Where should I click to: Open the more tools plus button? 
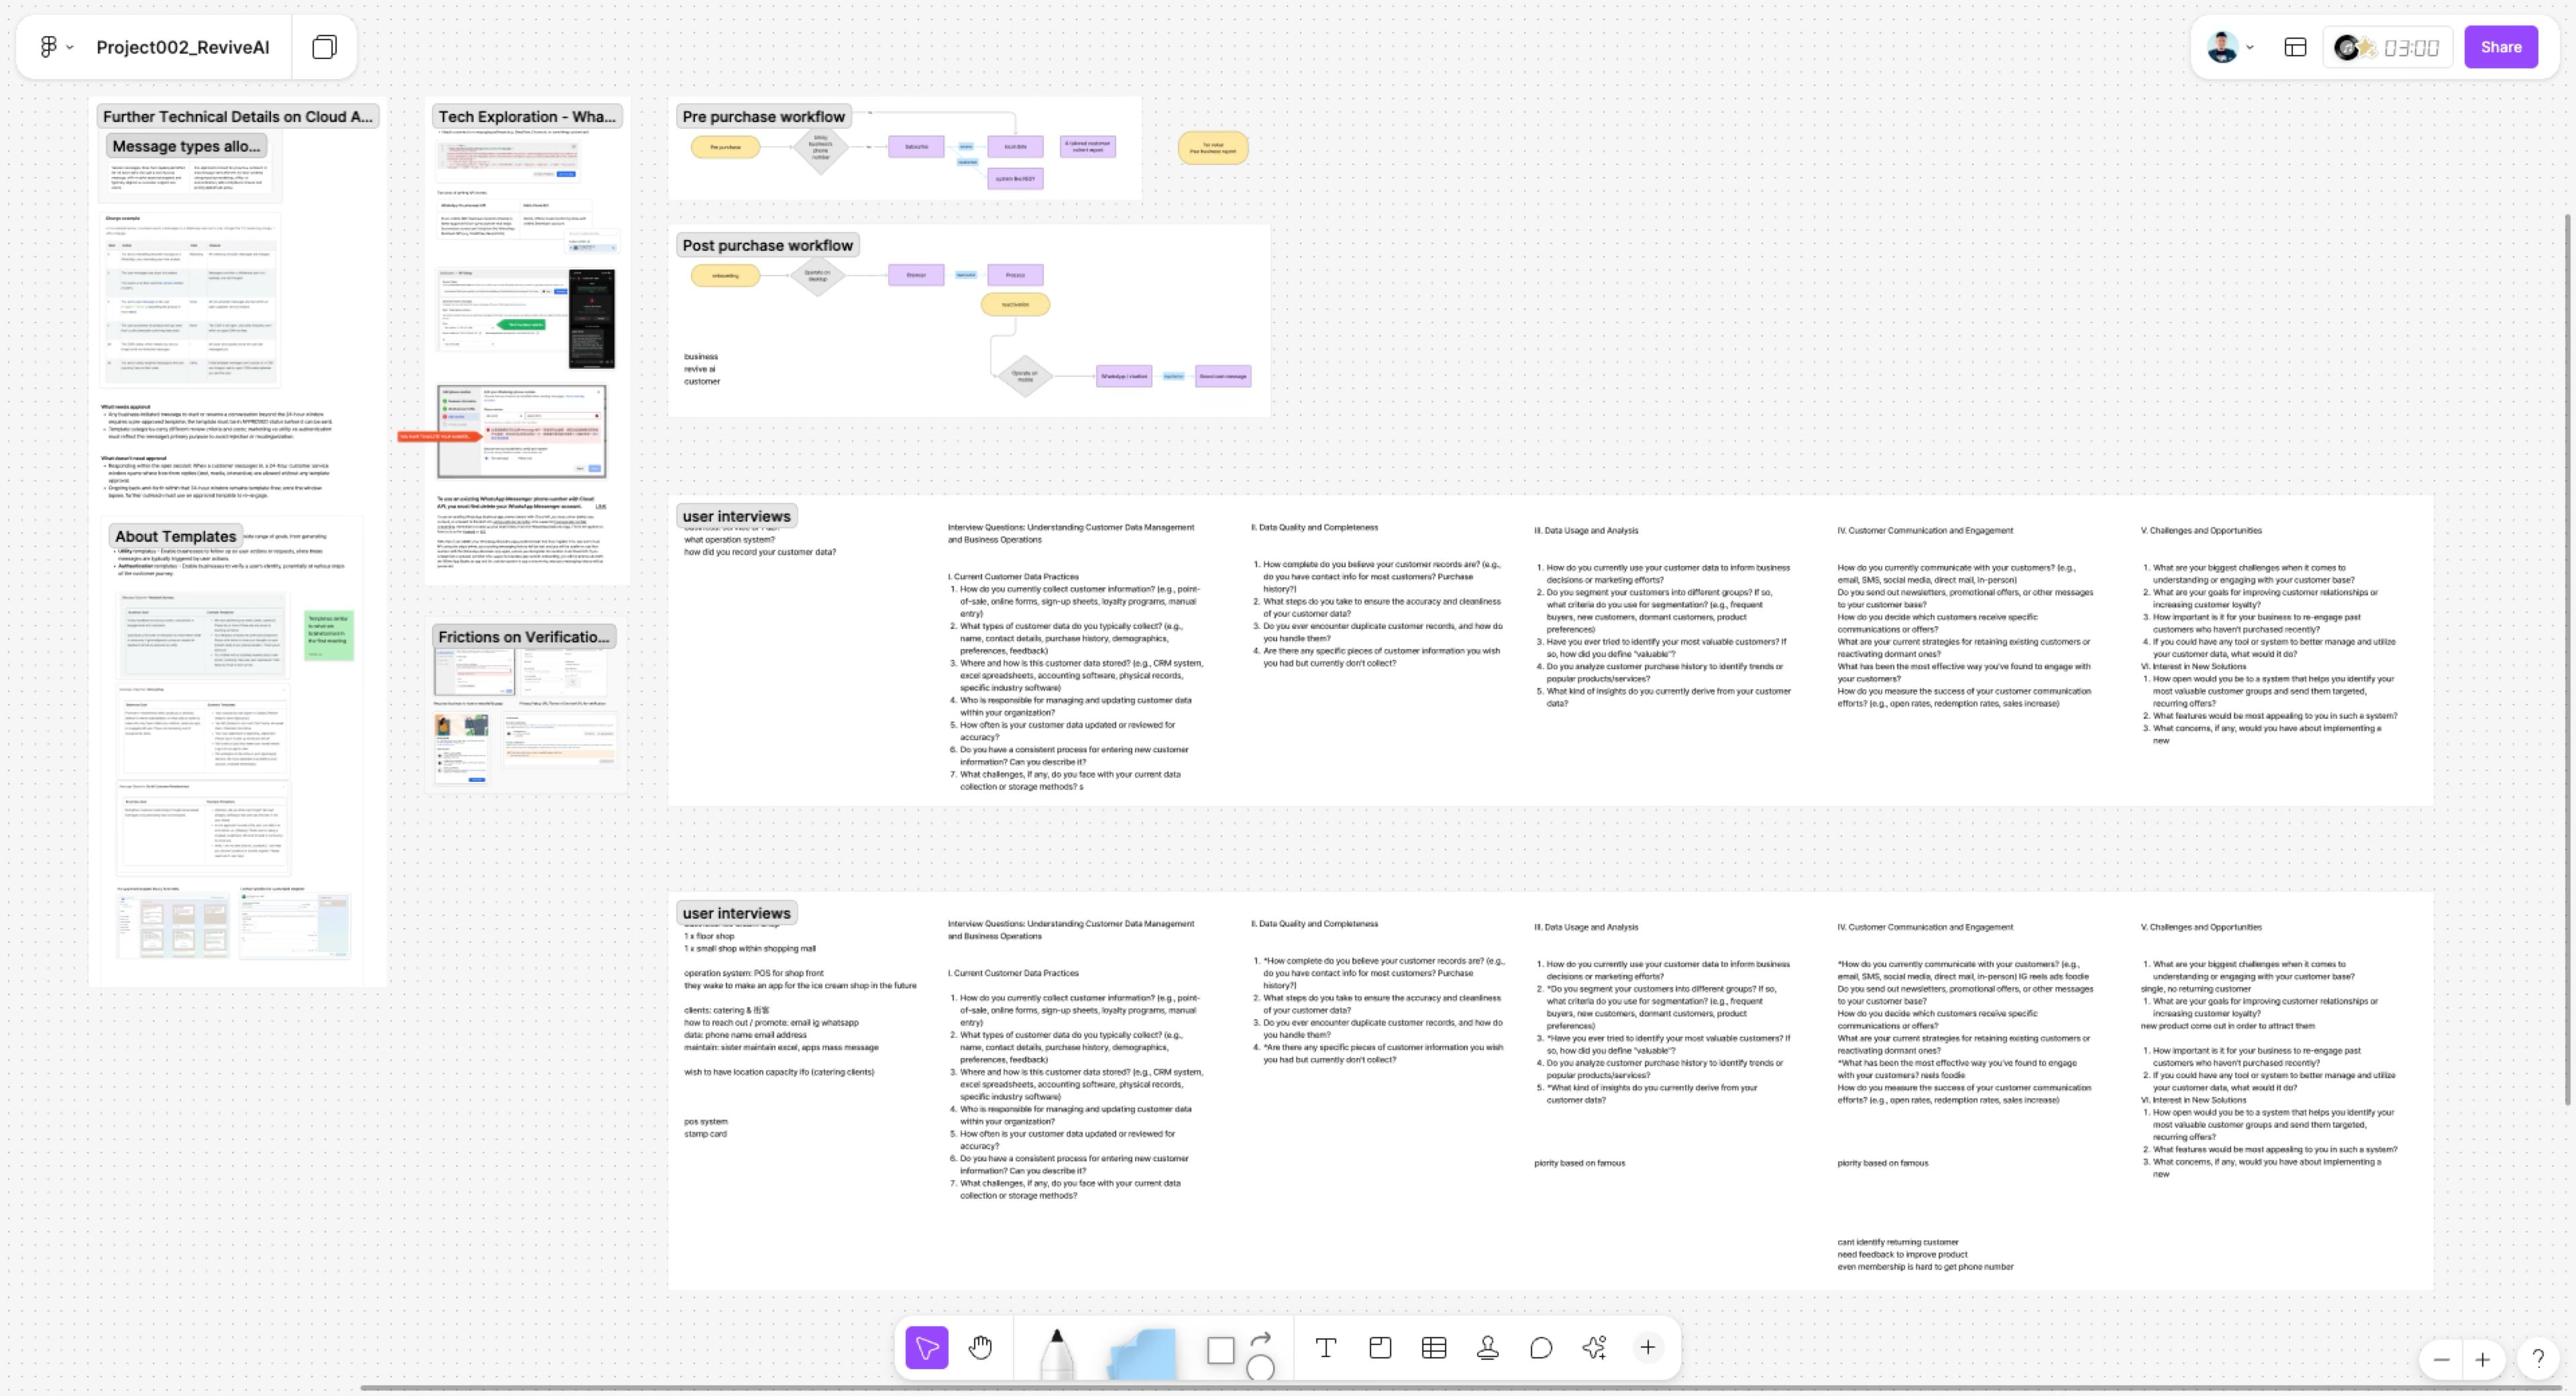(x=1648, y=1348)
